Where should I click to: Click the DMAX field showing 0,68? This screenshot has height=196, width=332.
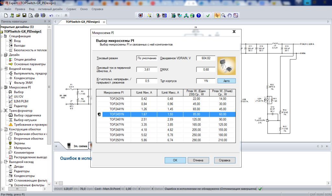(206, 70)
